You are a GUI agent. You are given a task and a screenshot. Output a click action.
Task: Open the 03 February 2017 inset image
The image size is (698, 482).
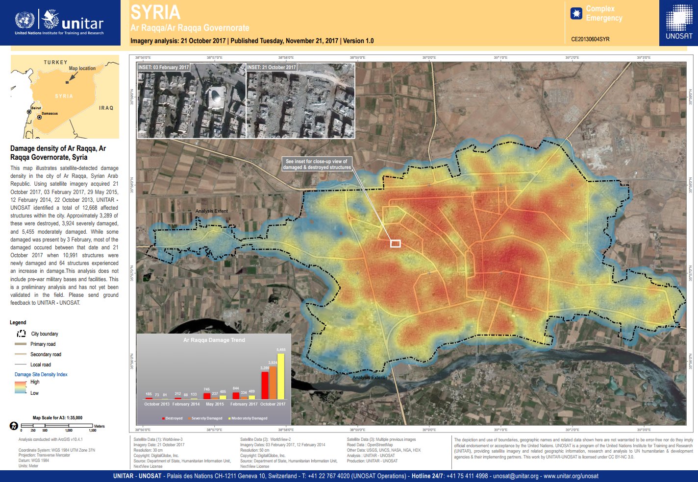[x=191, y=100]
